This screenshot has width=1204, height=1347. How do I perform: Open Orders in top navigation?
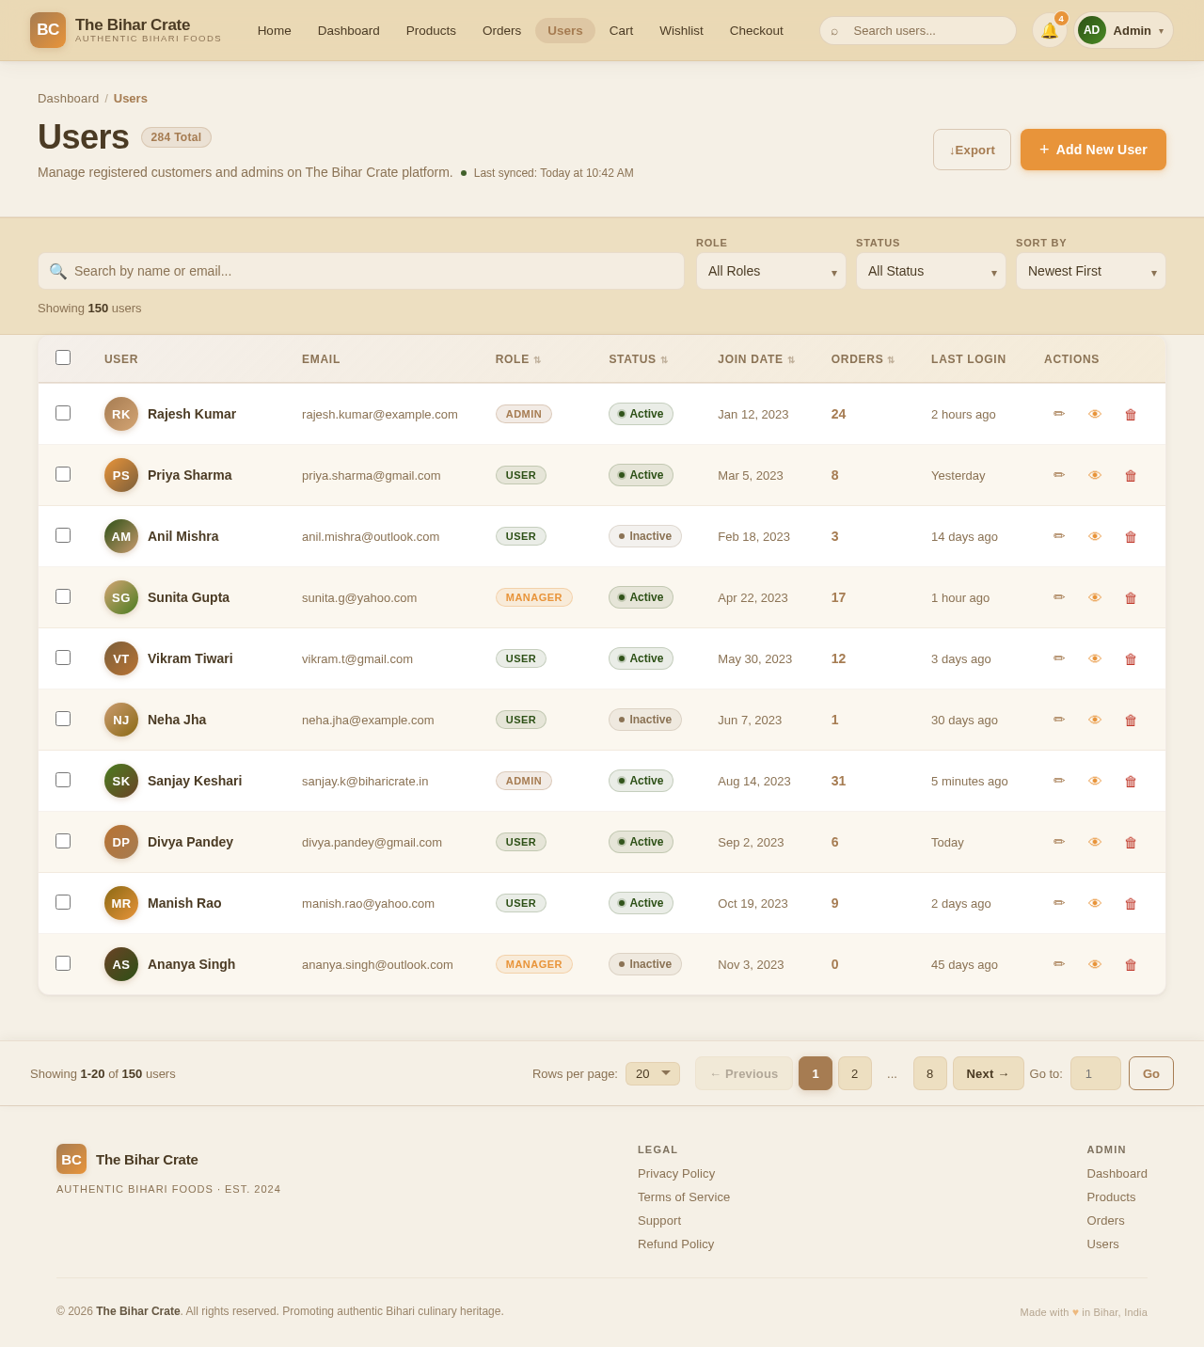pos(501,30)
